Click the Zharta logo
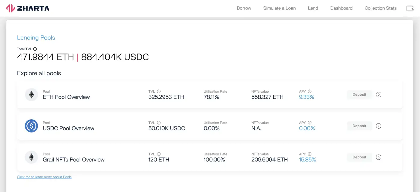Screen dimensions: 420x192 click(28, 8)
